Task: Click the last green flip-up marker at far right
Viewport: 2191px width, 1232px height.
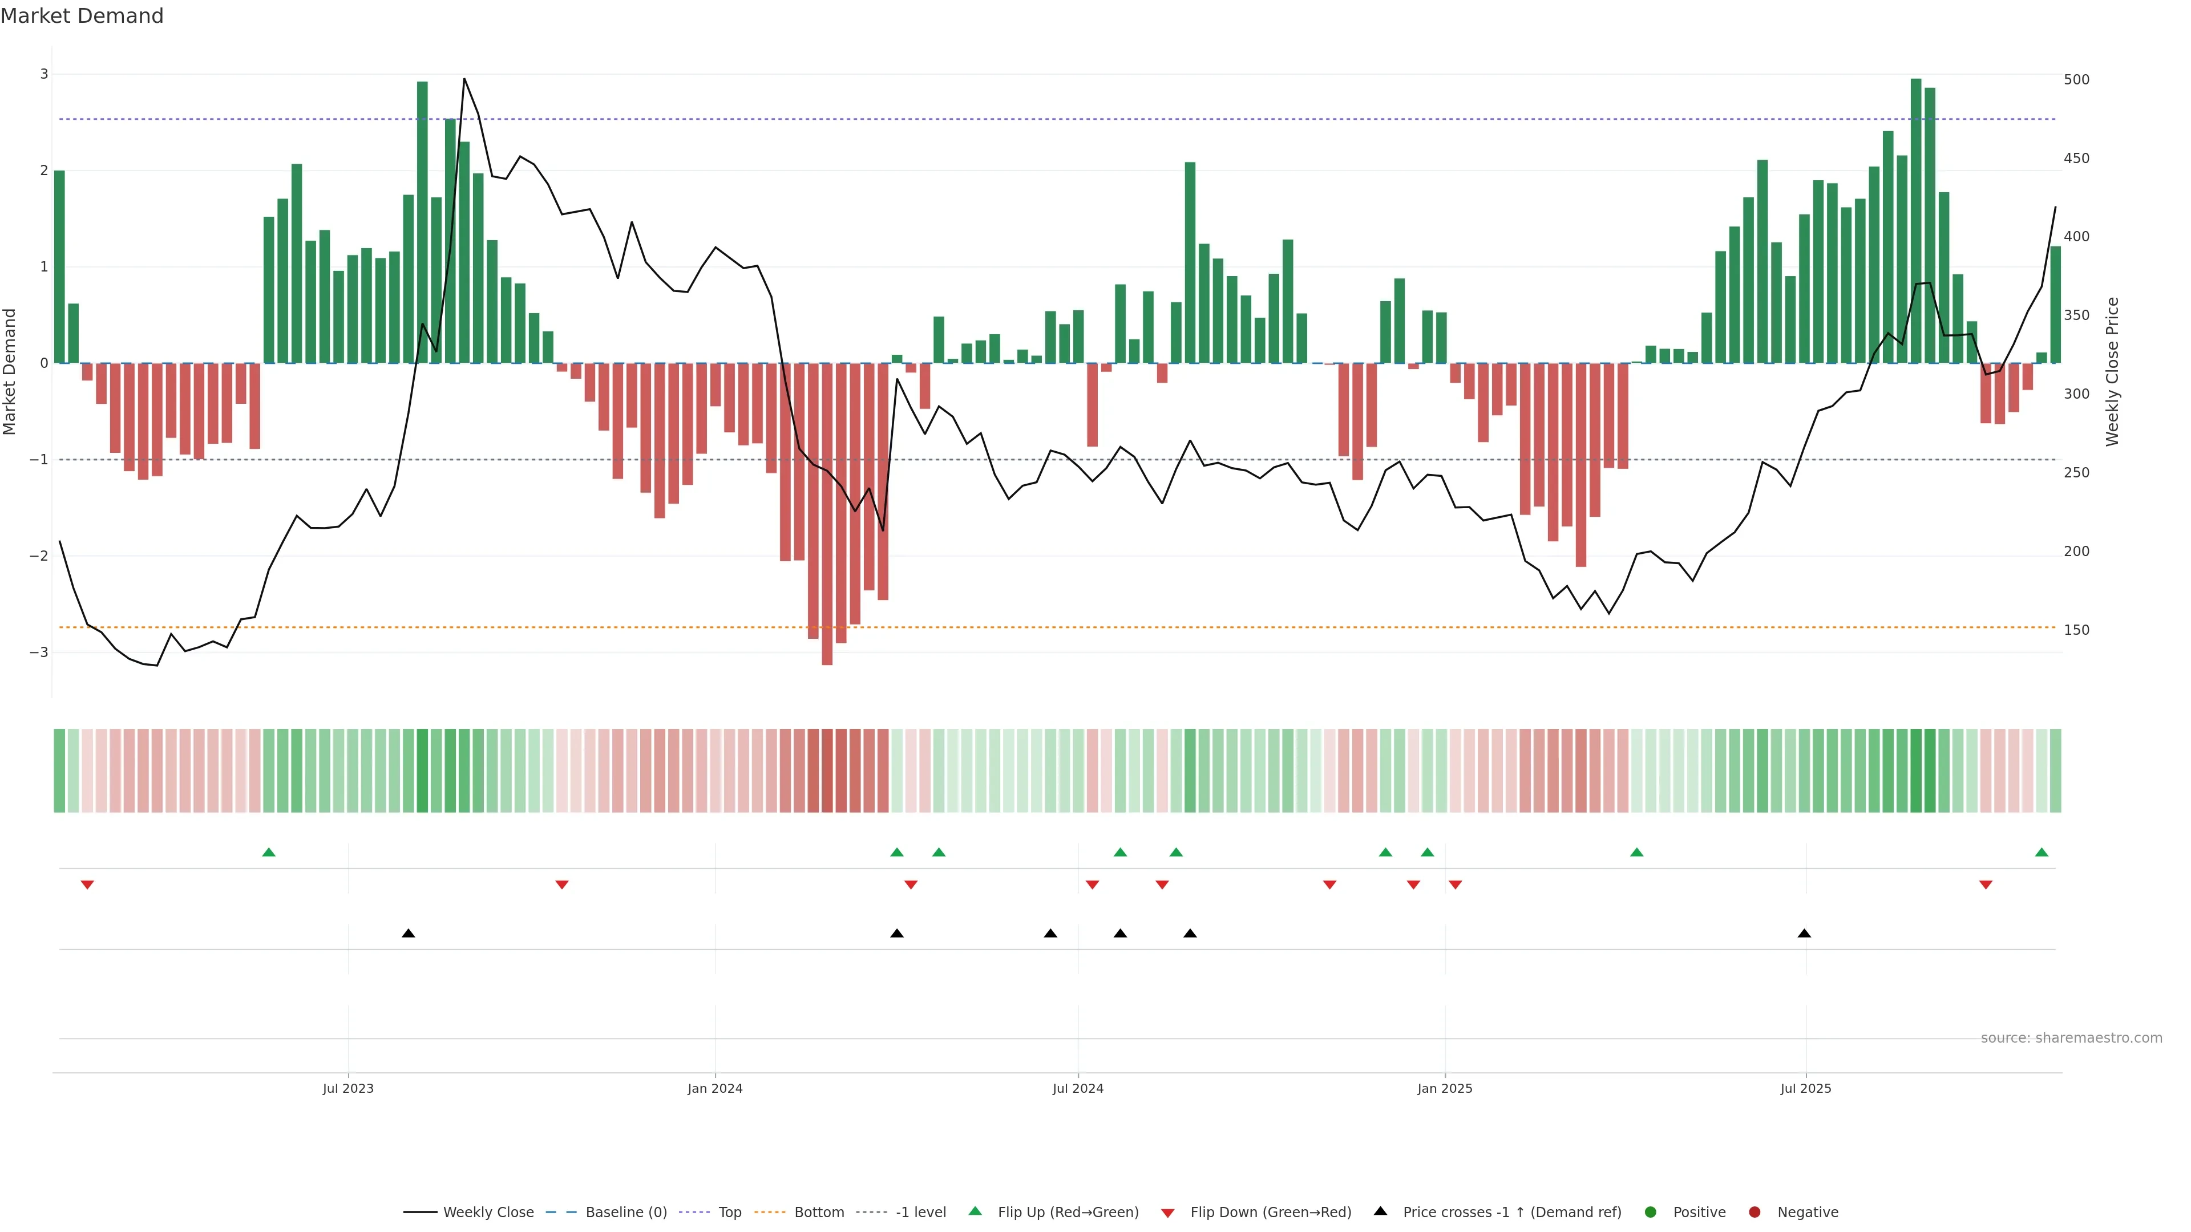Action: click(2042, 852)
